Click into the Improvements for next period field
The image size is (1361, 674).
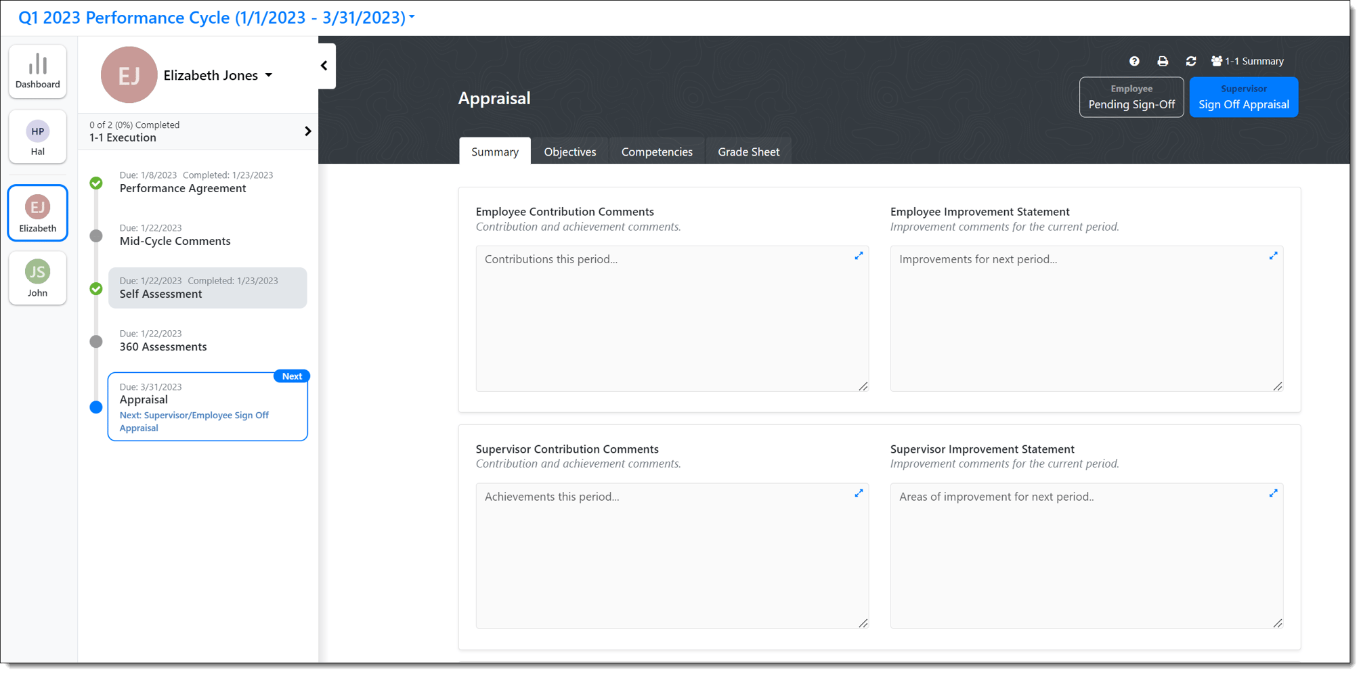(x=1086, y=318)
